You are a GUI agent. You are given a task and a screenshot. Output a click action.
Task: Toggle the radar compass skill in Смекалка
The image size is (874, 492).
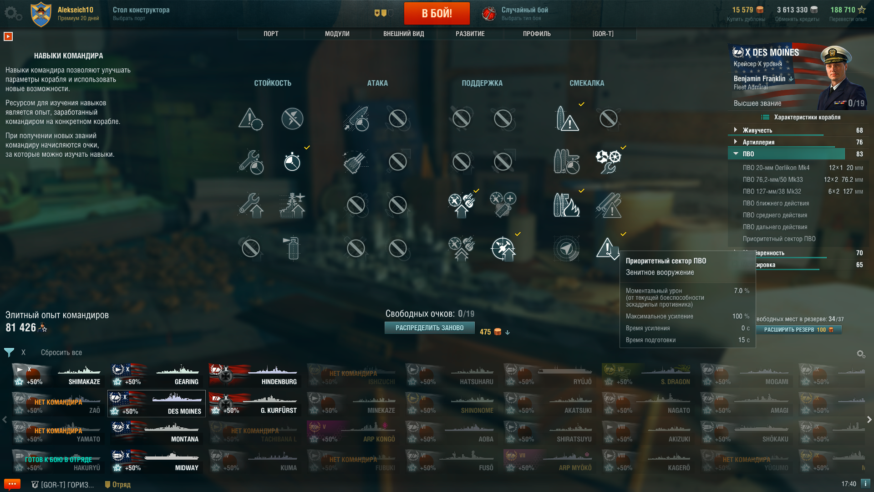[566, 248]
